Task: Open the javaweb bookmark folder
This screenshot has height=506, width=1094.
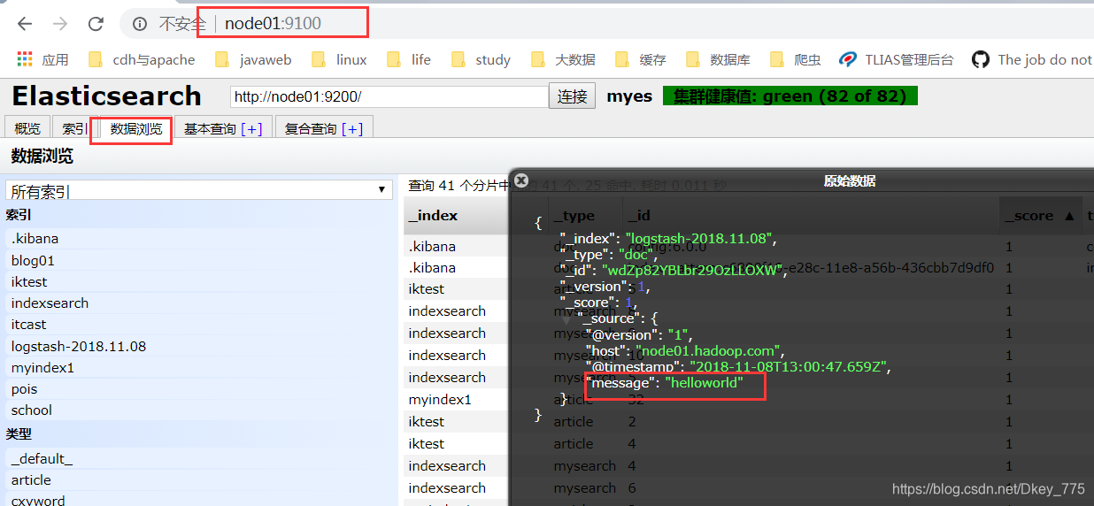Action: [253, 59]
